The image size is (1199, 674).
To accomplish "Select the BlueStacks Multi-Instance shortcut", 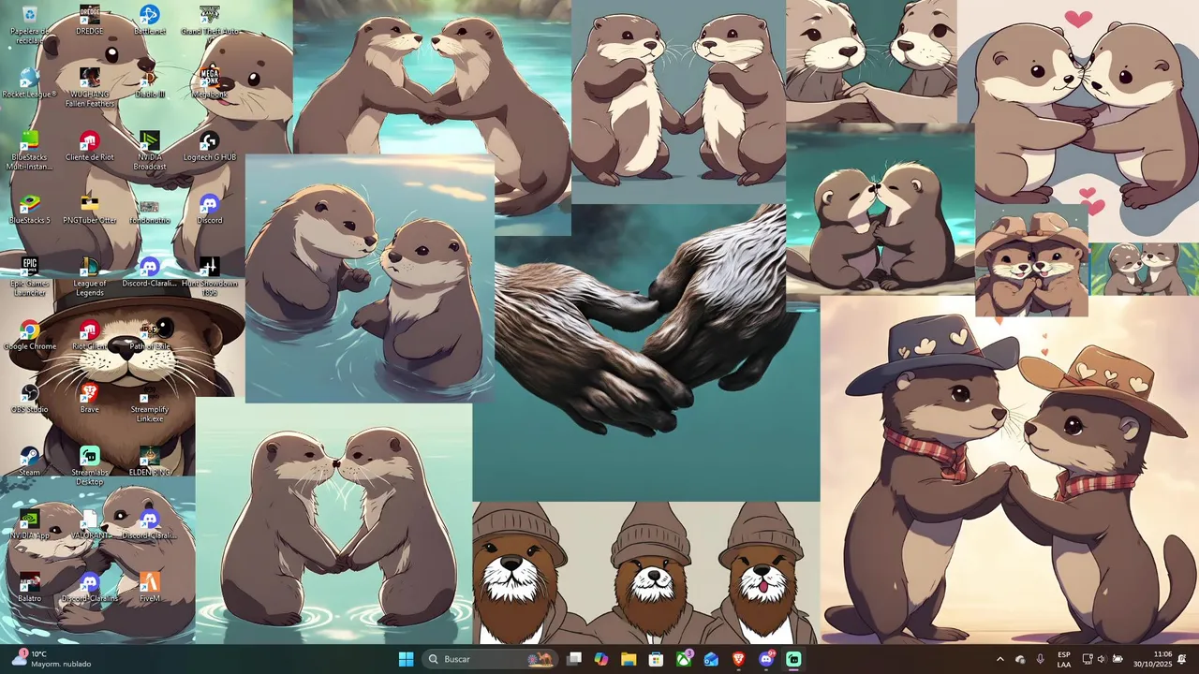I will (30, 150).
